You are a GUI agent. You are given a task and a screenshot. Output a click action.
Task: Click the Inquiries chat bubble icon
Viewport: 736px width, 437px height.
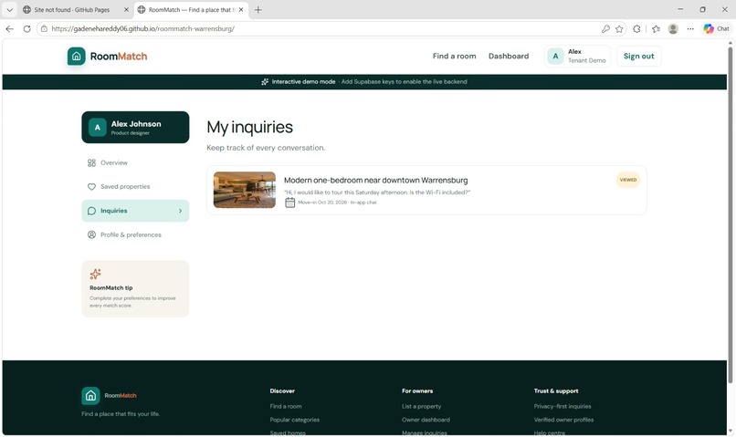(91, 211)
